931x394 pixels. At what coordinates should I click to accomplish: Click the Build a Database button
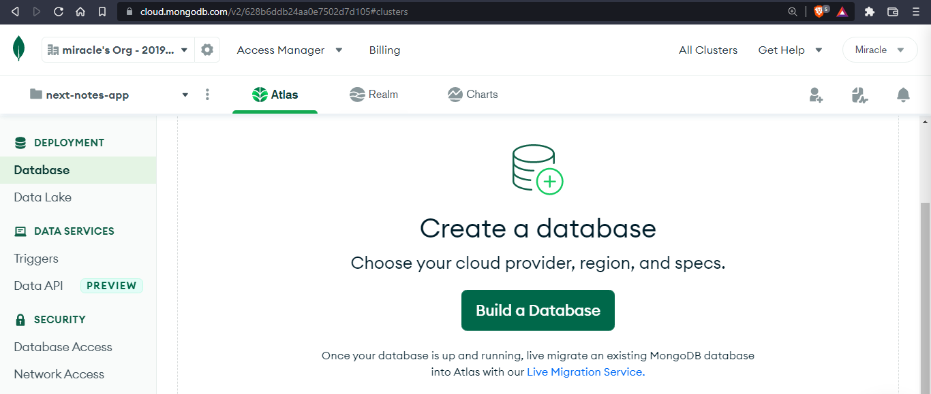click(538, 310)
